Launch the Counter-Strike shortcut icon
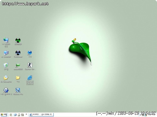The image size is (157, 117). [30, 65]
